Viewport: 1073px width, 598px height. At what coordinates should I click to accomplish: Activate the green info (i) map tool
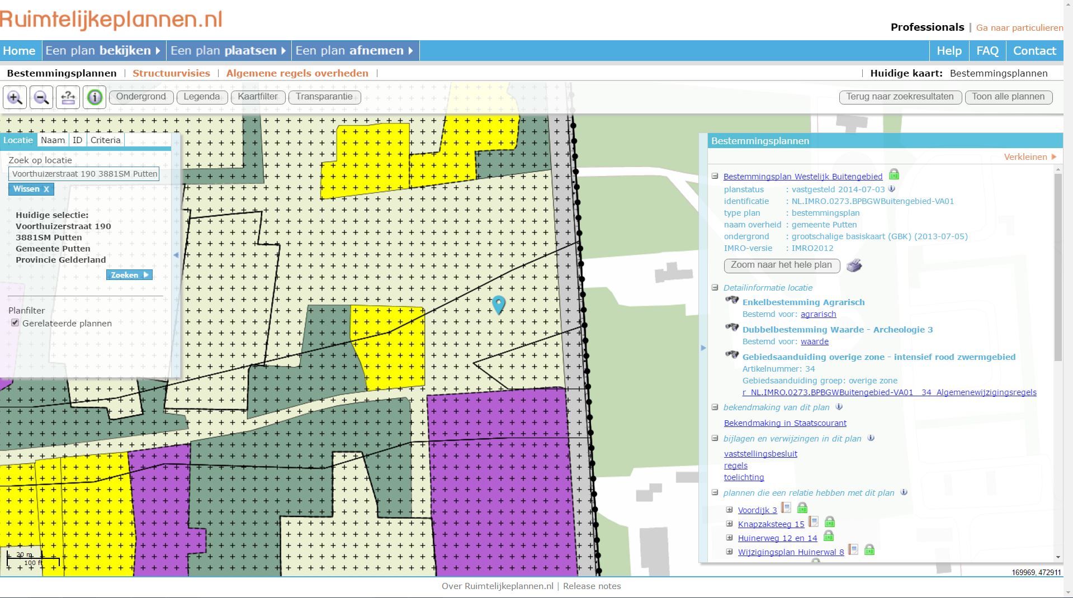[94, 97]
